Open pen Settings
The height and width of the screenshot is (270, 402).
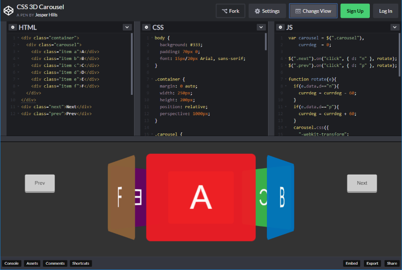coord(267,11)
